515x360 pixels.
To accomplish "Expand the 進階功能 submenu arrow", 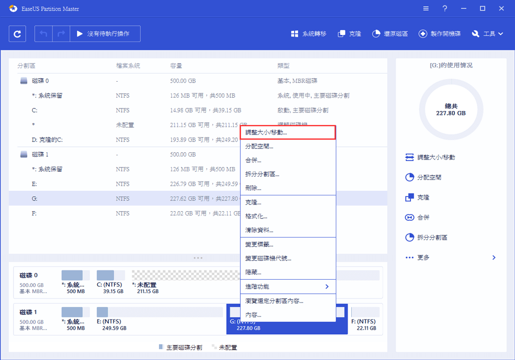I will coord(327,286).
